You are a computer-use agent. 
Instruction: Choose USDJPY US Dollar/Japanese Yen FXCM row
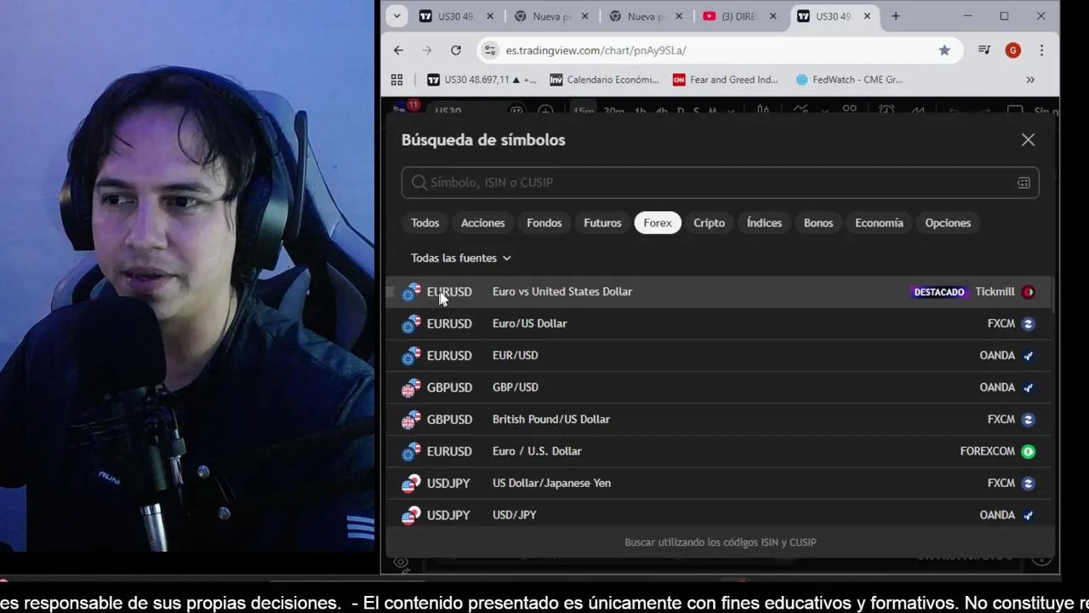[x=720, y=483]
